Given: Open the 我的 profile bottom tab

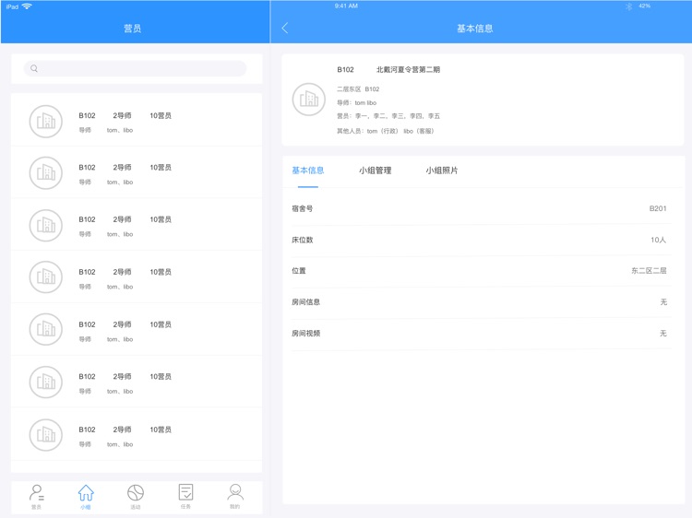Looking at the screenshot, I should coord(235,497).
